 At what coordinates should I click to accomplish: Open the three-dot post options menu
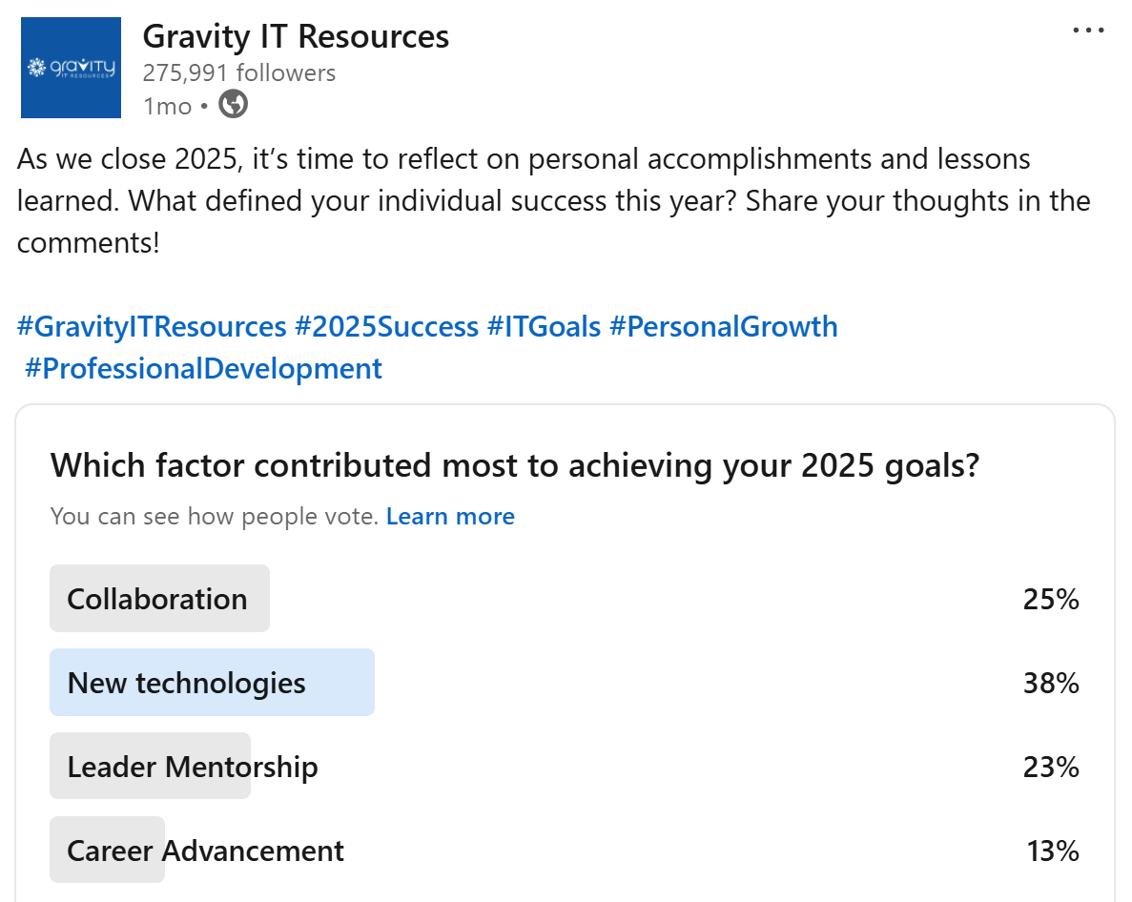[x=1088, y=31]
